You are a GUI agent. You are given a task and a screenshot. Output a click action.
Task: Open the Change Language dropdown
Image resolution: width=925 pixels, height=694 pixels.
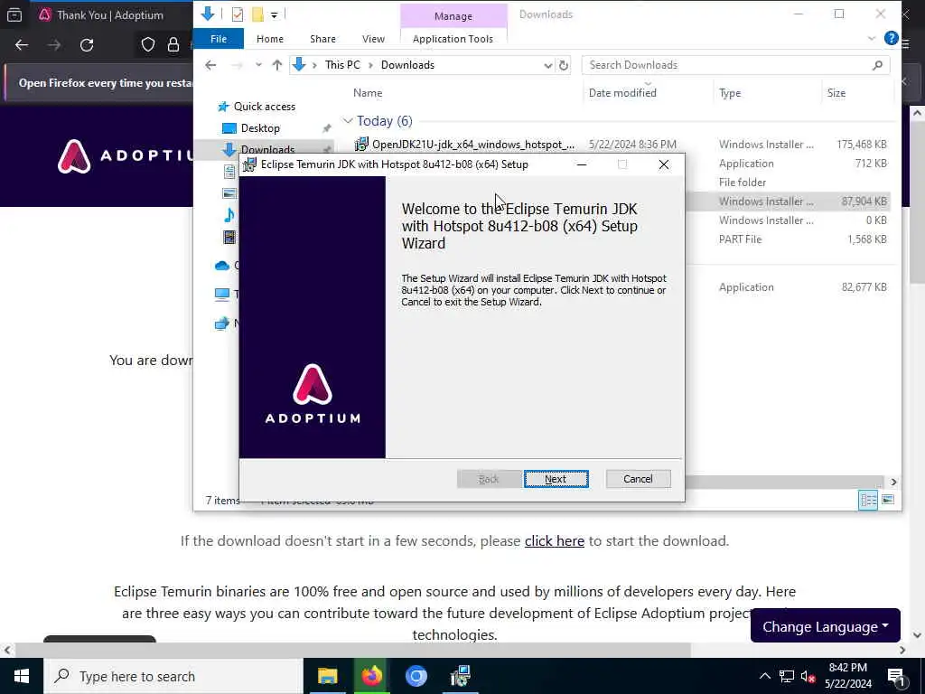tap(825, 627)
